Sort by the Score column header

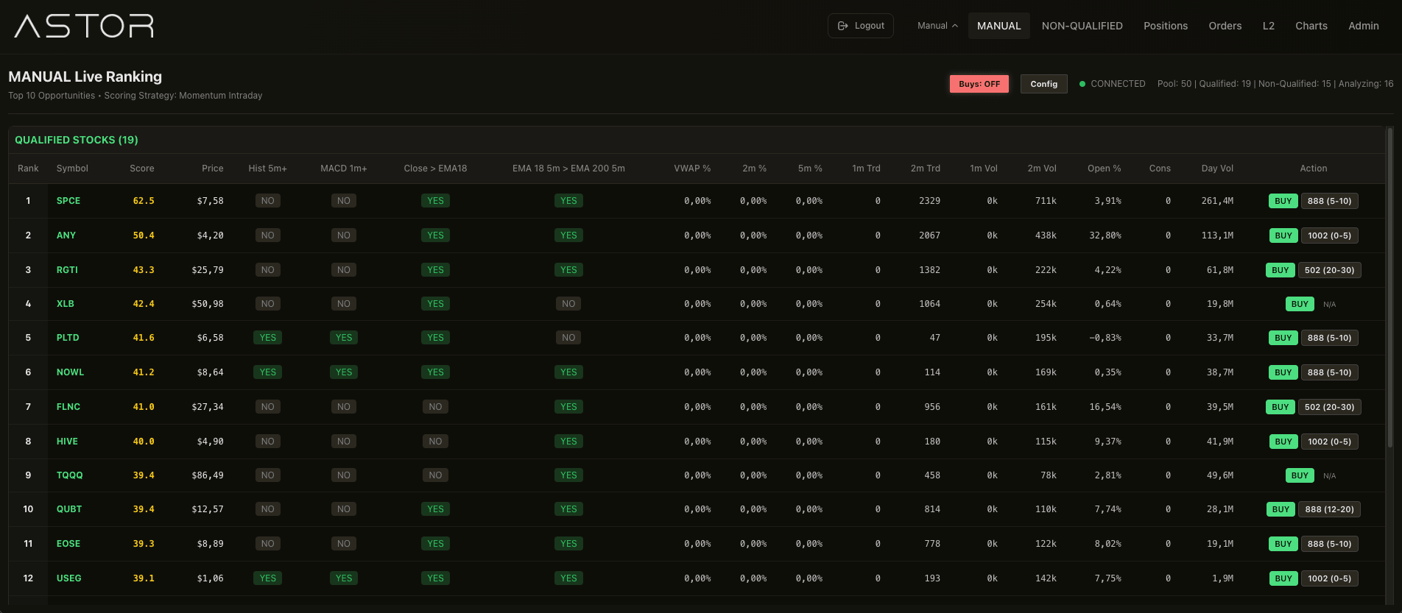pyautogui.click(x=142, y=169)
